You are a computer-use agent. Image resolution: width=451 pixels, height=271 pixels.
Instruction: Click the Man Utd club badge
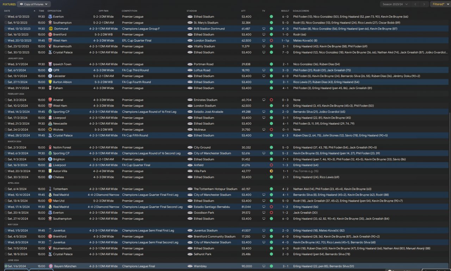tap(50, 201)
